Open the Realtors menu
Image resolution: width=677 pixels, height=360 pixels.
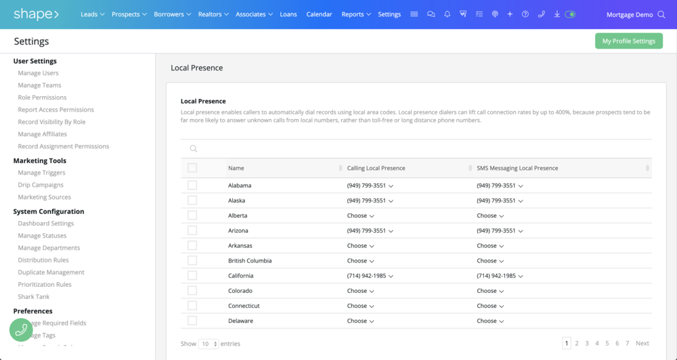[x=213, y=14]
